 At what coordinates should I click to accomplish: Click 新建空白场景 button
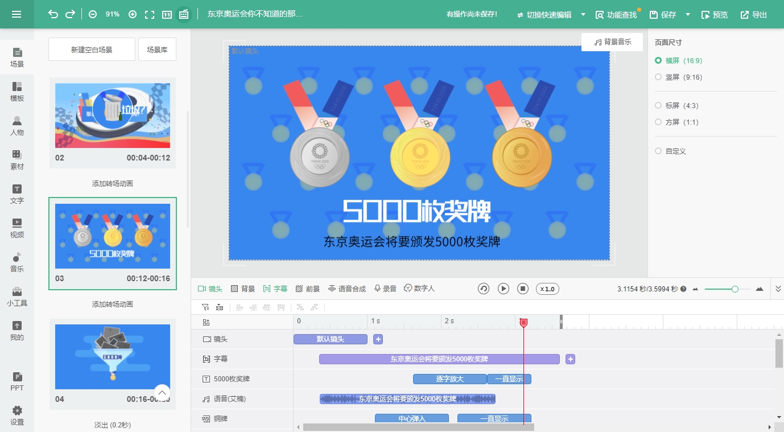click(x=92, y=50)
